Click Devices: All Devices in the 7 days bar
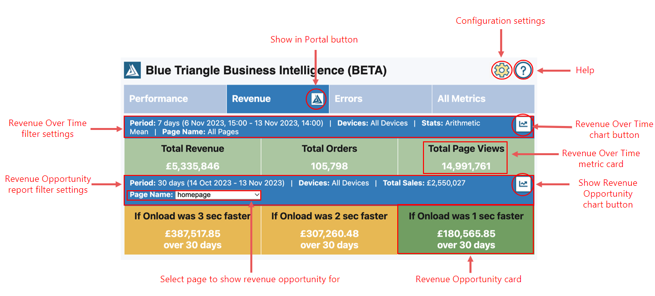 (373, 123)
